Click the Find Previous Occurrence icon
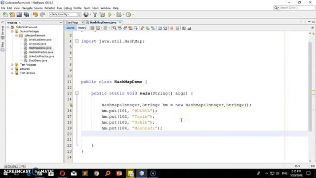Screen dimensions: 316x178 (120, 28)
